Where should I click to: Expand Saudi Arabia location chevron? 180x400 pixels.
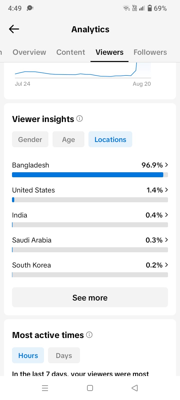166,240
